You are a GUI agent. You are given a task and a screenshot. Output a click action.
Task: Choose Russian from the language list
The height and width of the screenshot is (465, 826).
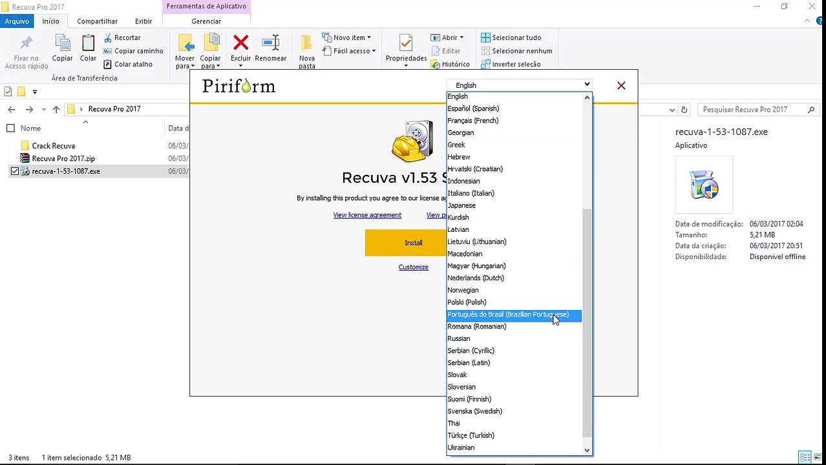click(x=459, y=338)
